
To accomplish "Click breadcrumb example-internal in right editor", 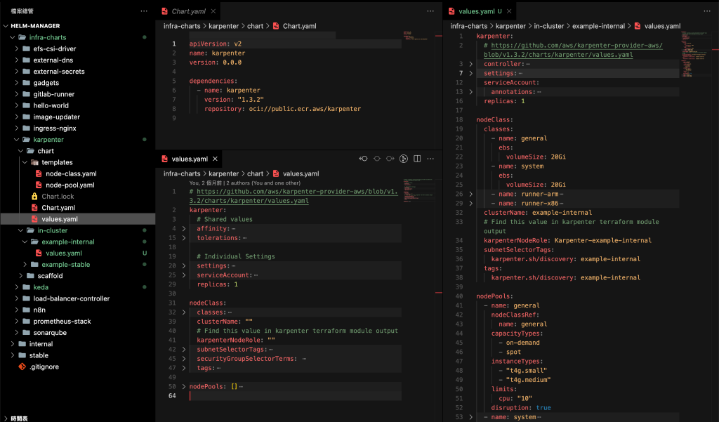I will (598, 26).
